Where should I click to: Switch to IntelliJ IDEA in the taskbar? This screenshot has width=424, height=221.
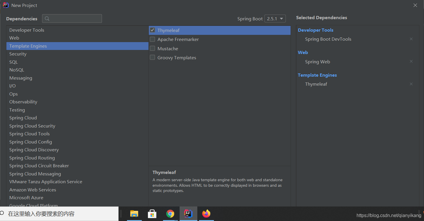188,214
